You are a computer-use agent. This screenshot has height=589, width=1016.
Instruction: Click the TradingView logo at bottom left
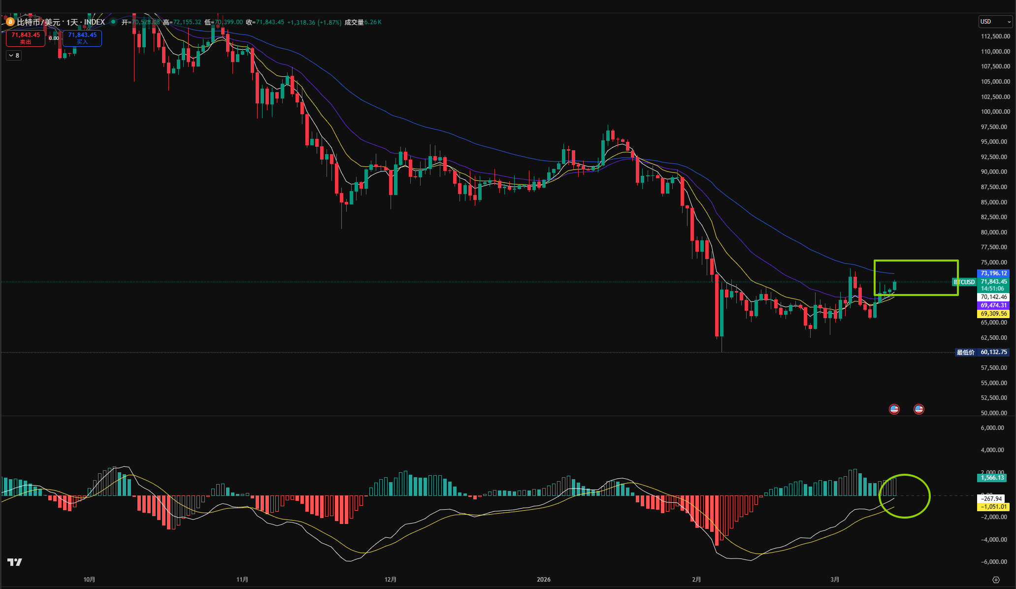(x=15, y=562)
